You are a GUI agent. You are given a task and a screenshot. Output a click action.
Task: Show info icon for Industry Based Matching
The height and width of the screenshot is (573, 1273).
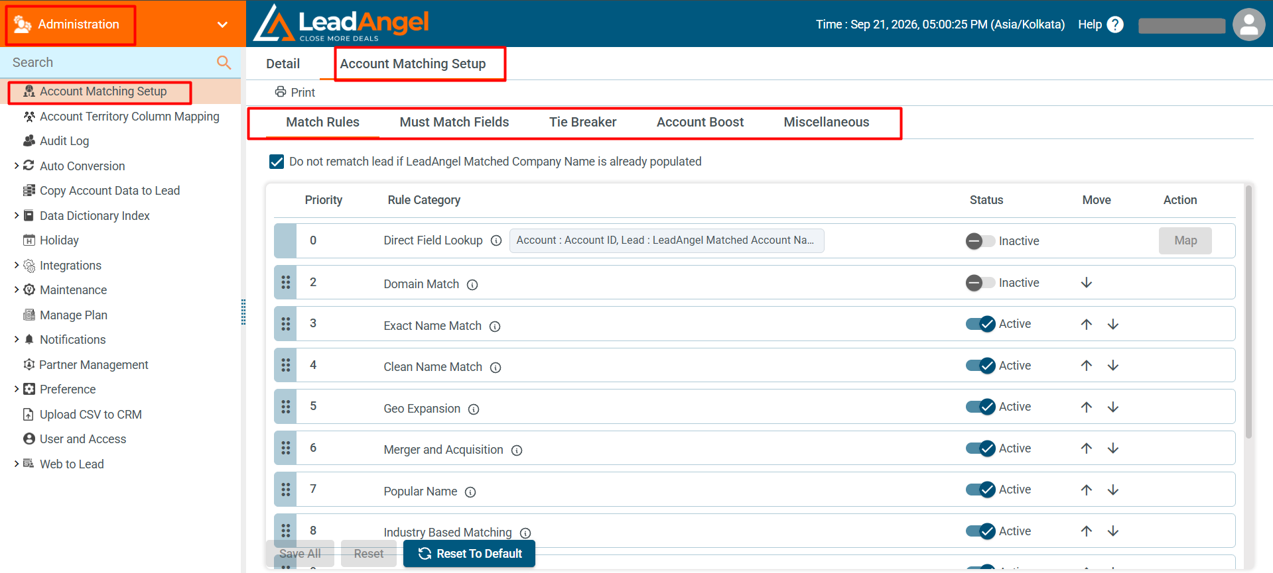click(525, 533)
